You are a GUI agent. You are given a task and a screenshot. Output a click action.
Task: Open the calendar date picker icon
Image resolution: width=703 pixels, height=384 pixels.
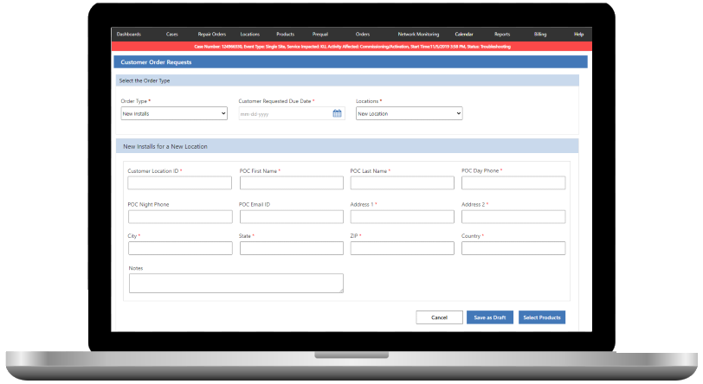337,113
